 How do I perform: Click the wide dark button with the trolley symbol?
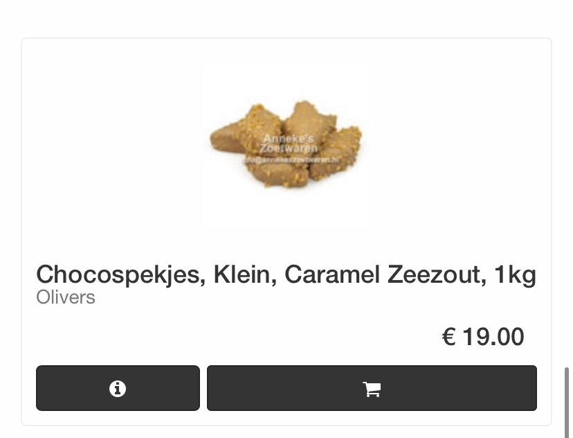[372, 388]
